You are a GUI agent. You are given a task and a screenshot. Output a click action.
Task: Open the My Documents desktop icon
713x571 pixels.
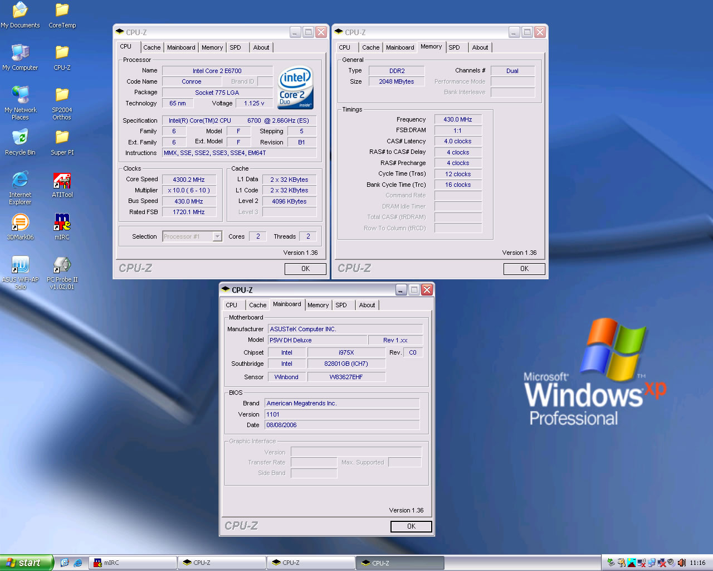click(20, 15)
